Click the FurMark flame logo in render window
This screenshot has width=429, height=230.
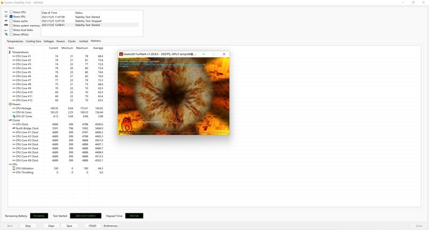click(x=127, y=125)
